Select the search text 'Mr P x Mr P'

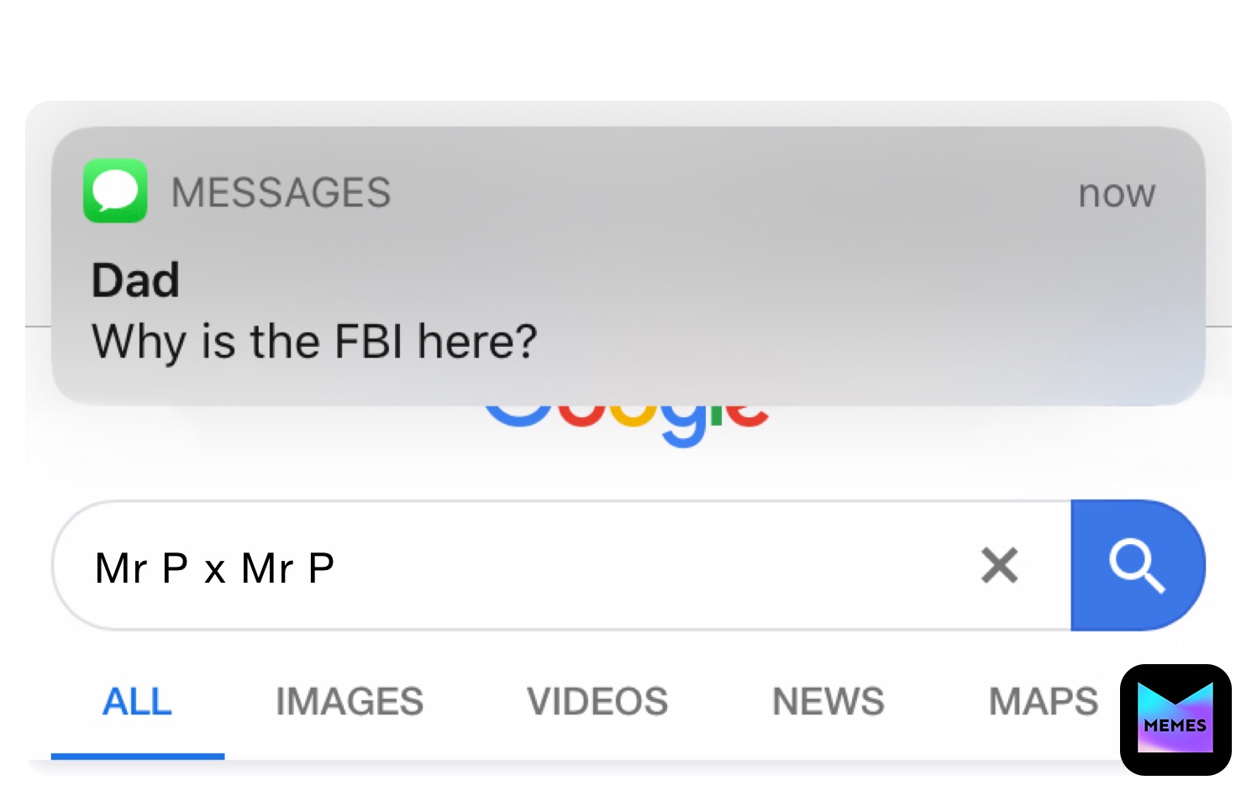[213, 565]
